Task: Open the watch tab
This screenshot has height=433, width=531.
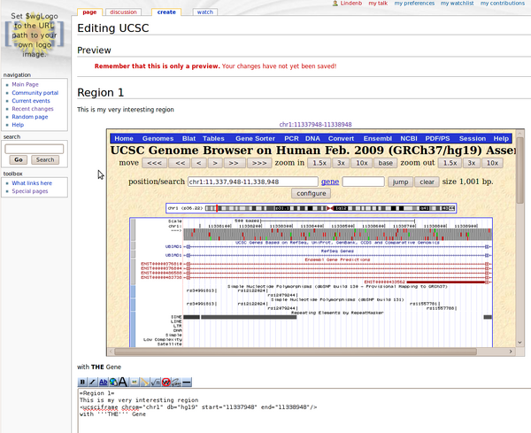Action: click(x=205, y=12)
